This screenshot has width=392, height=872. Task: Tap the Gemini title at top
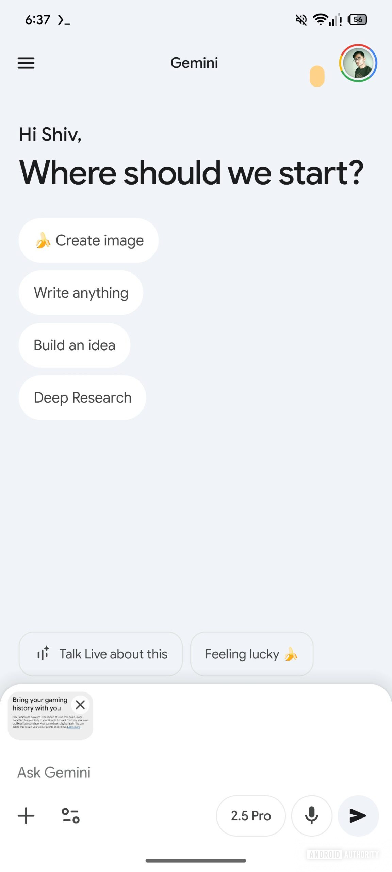(194, 63)
